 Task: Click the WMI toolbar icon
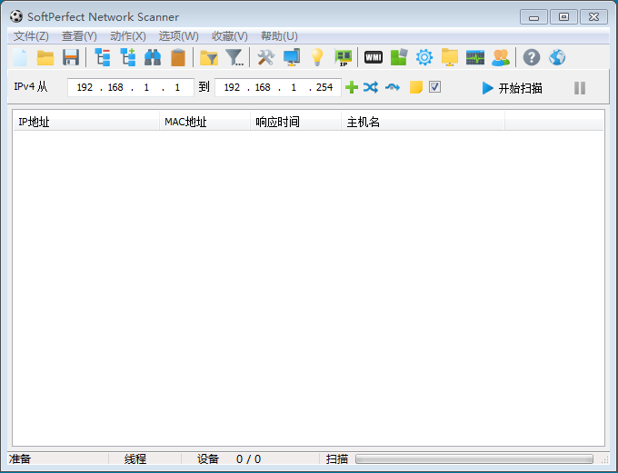tap(373, 58)
